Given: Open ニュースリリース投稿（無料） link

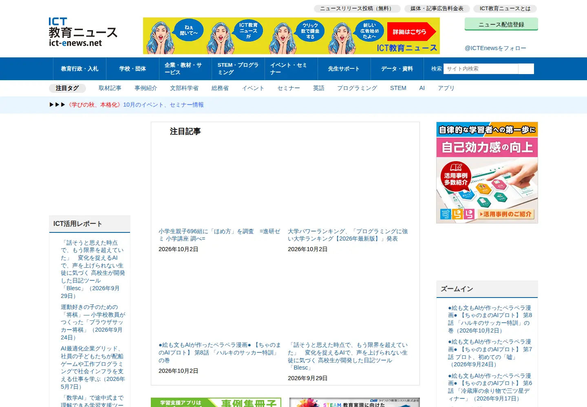Looking at the screenshot, I should pyautogui.click(x=357, y=9).
